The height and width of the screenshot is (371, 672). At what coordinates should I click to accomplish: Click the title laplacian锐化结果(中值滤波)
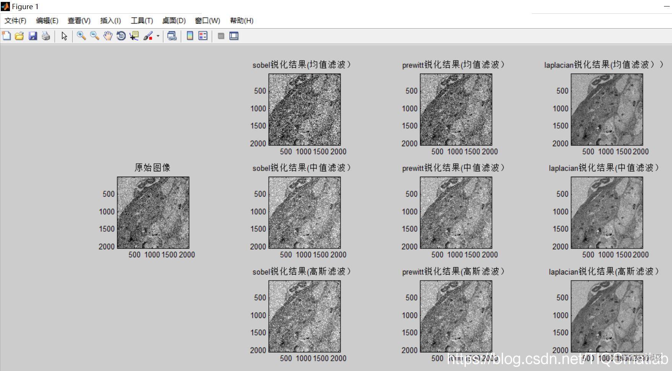click(x=604, y=168)
